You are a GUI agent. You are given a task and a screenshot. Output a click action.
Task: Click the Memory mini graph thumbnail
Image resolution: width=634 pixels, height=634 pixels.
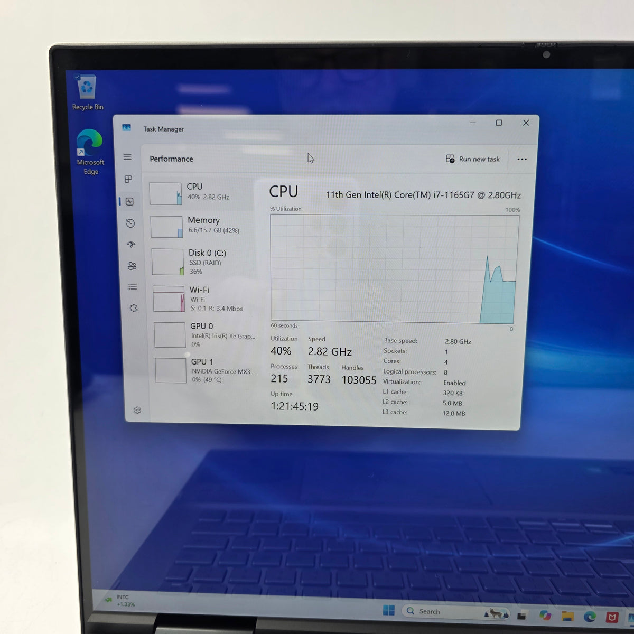click(166, 227)
